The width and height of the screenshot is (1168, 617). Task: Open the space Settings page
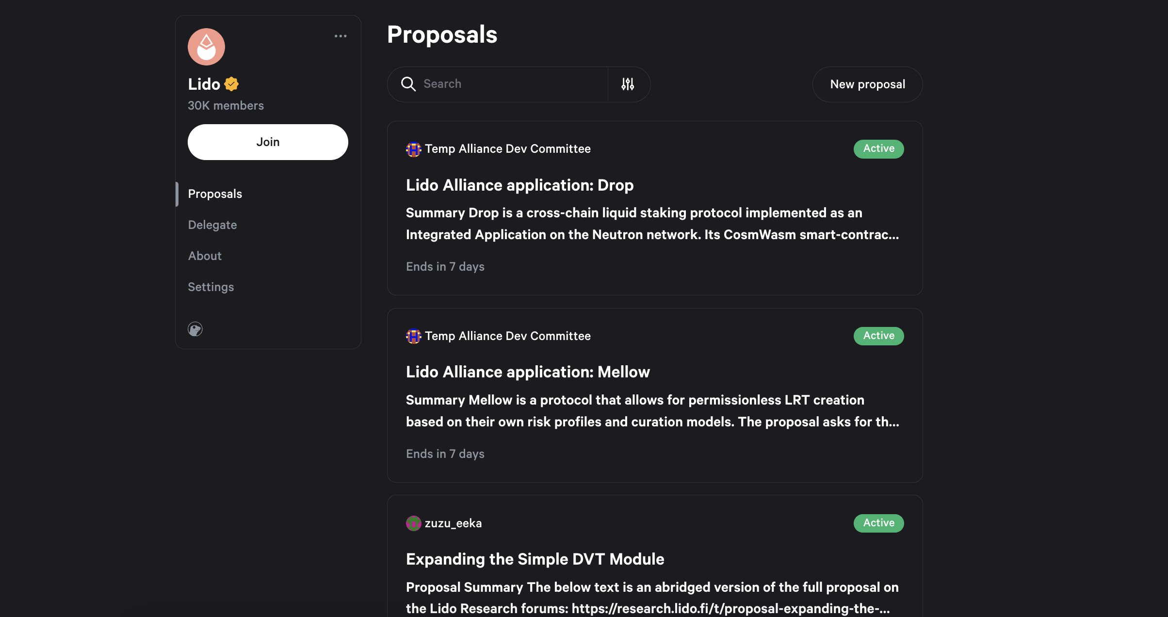[x=211, y=287]
